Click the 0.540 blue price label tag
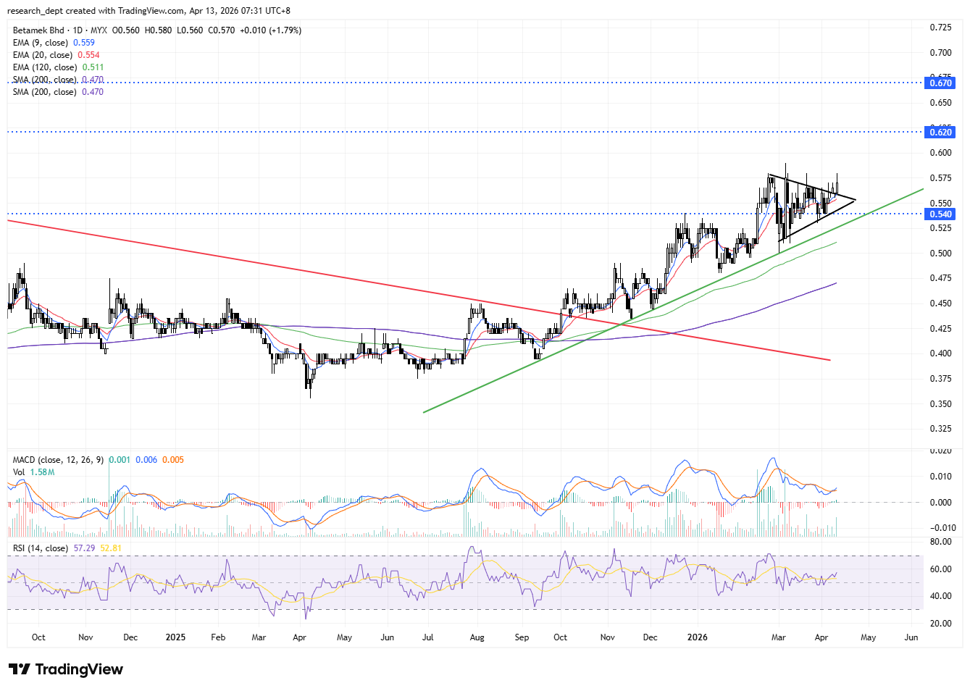The height and width of the screenshot is (691, 970). 940,214
